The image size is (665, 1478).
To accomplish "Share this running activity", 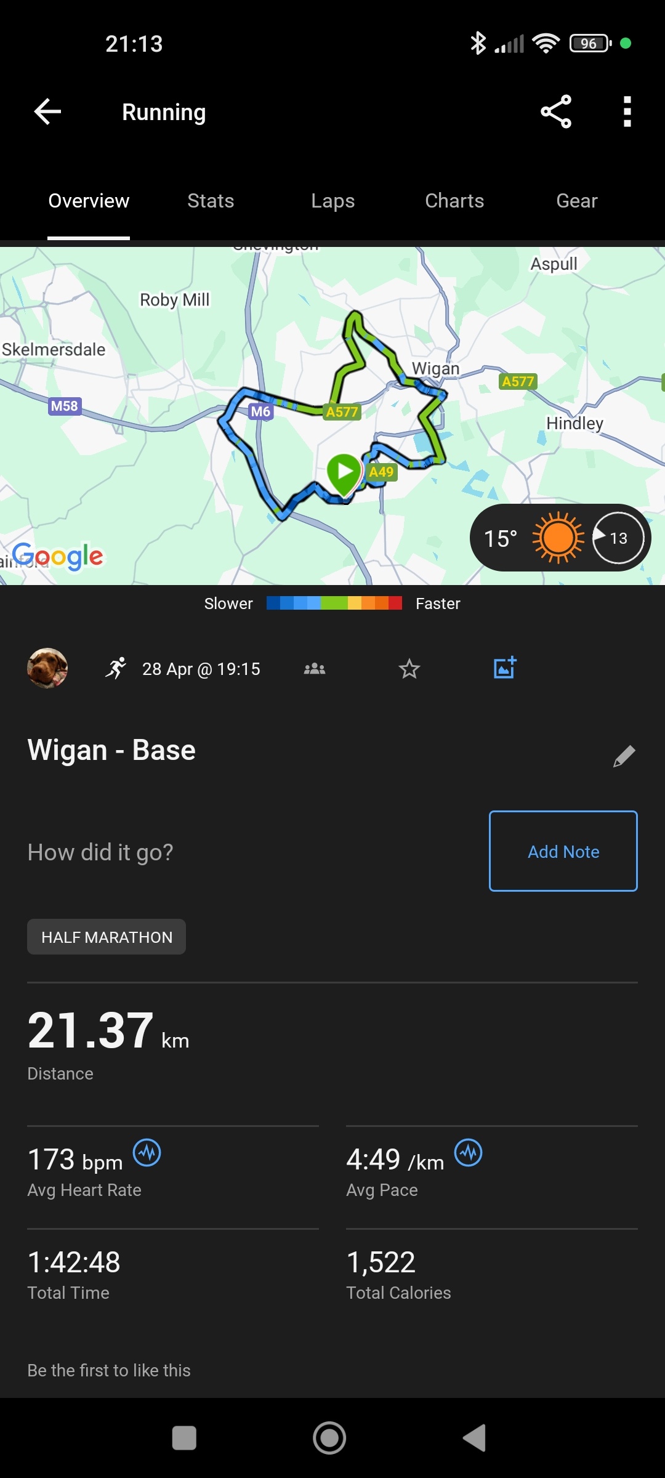I will [556, 112].
